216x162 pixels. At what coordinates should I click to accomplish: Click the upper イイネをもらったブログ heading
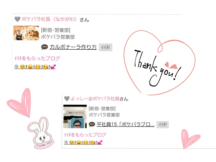coord(37,58)
